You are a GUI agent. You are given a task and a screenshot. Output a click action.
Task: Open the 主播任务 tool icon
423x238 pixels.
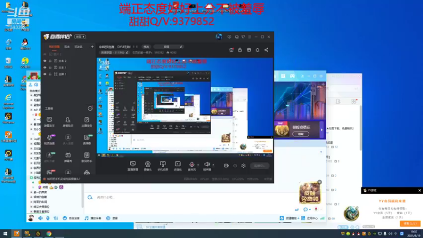coord(87,122)
